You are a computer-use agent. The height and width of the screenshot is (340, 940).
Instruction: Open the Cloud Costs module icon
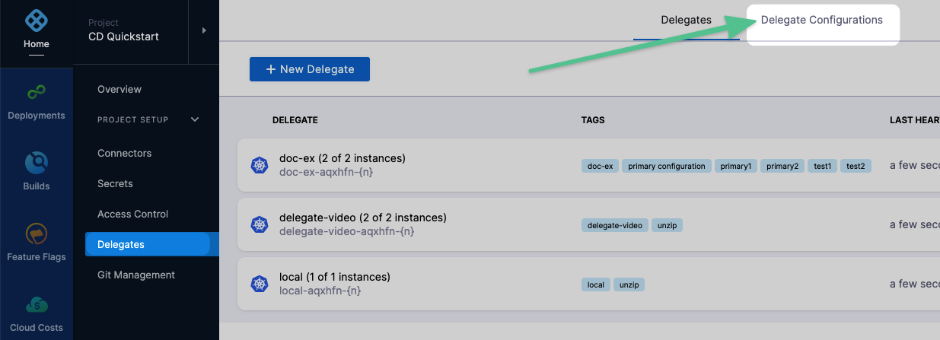[36, 305]
